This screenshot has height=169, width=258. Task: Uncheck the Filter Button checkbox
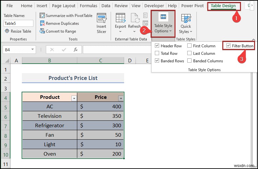[x=228, y=46]
